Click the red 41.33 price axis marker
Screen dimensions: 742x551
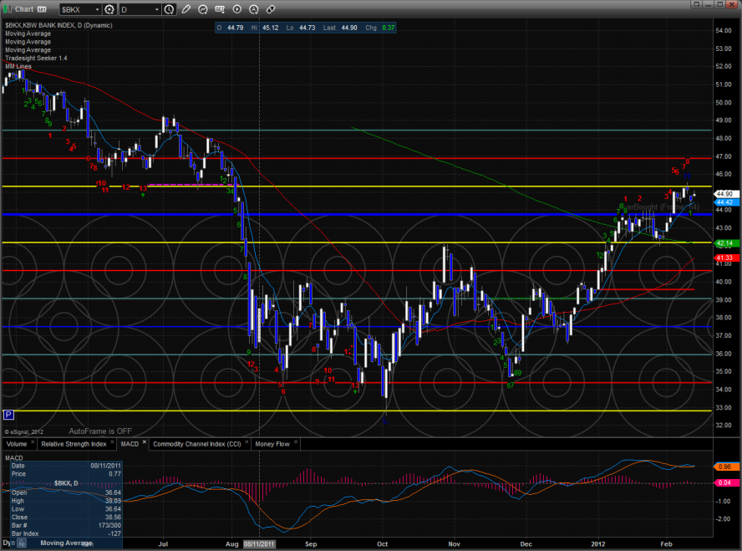724,258
